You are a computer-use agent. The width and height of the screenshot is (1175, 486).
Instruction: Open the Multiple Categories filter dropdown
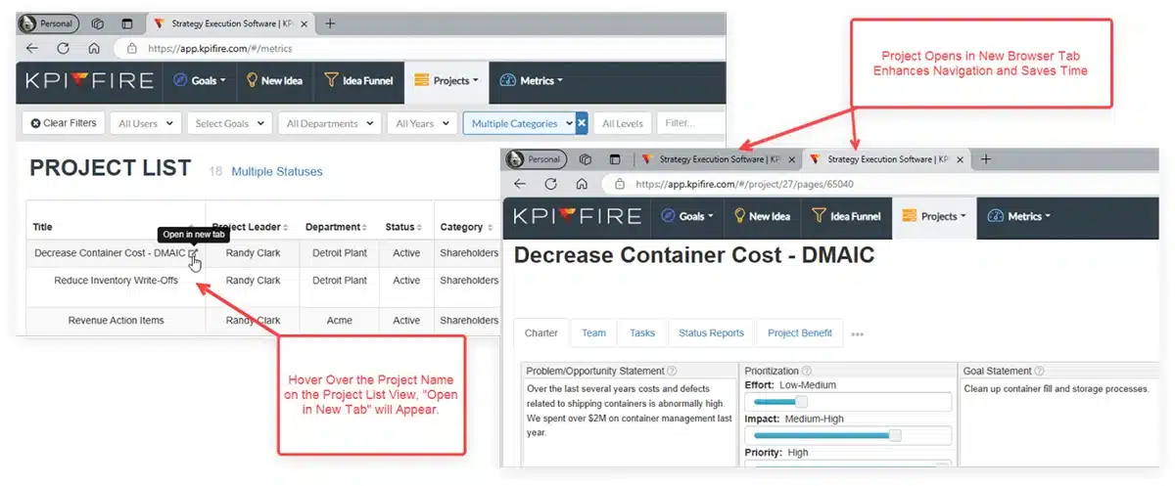click(518, 123)
